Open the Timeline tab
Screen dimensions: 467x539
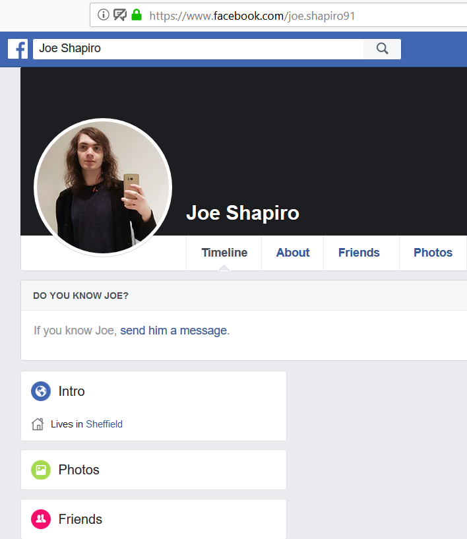224,253
